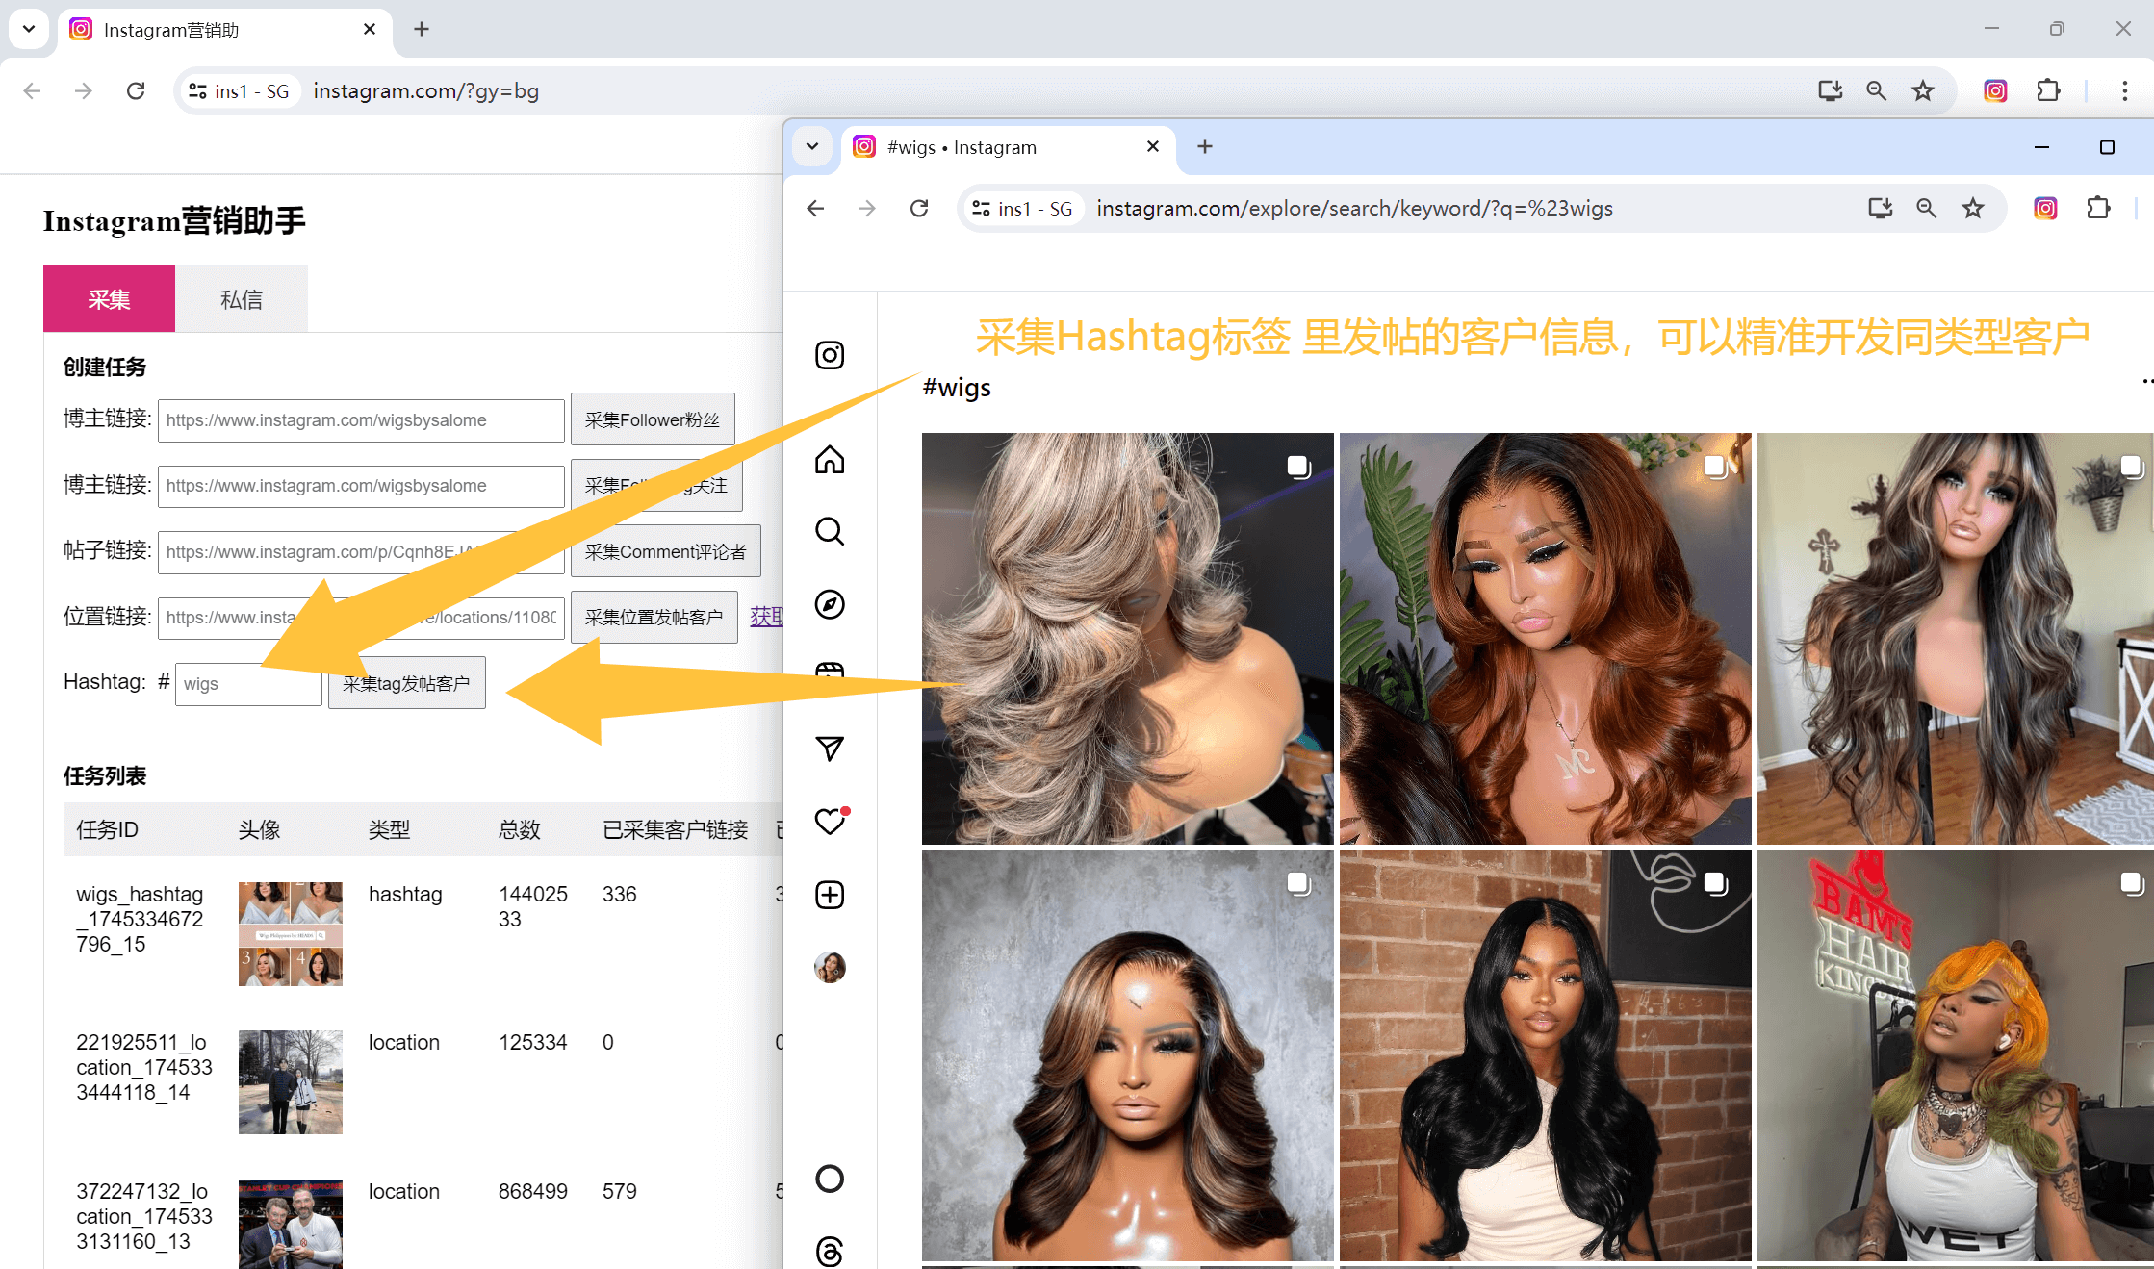Go forward in the #wigs window
The height and width of the screenshot is (1269, 2154).
(x=867, y=208)
